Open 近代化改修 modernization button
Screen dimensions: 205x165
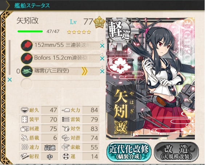tap(129, 152)
